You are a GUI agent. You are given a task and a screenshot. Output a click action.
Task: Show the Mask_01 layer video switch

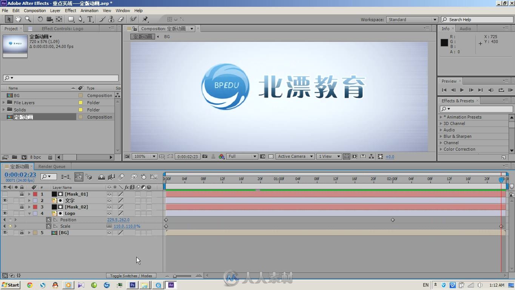(x=5, y=194)
